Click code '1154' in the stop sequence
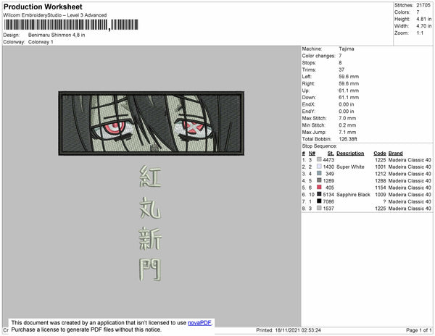This screenshot has width=435, height=336. coord(381,188)
